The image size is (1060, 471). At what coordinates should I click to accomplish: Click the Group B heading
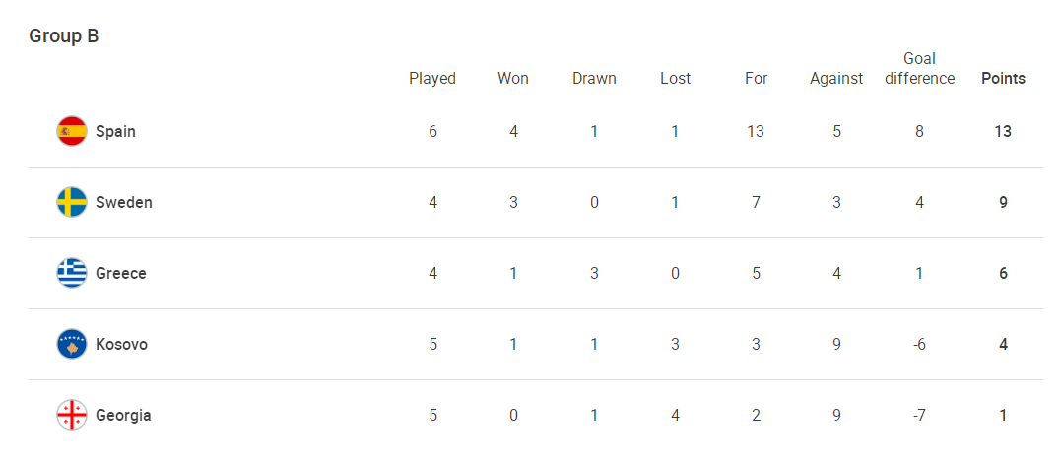point(64,35)
